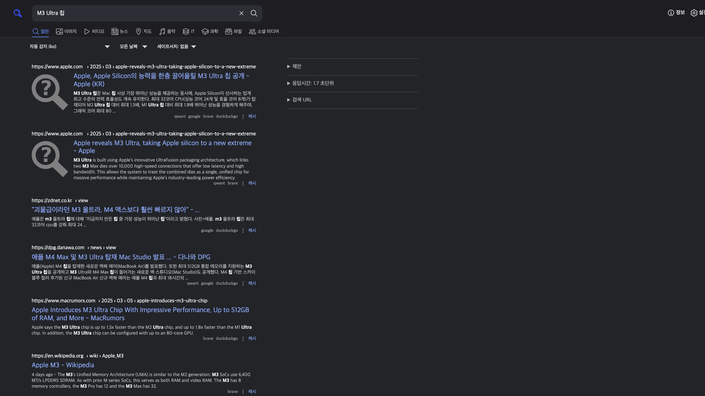The image size is (705, 396).
Task: Switch to the 이미지 images category
Action: point(66,31)
